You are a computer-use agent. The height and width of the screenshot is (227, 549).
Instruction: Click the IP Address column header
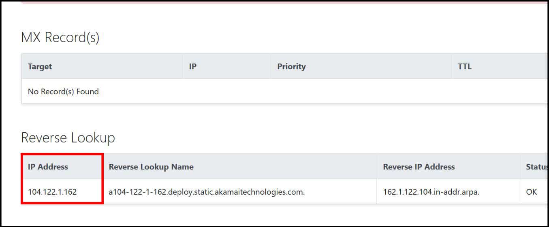[x=48, y=167]
